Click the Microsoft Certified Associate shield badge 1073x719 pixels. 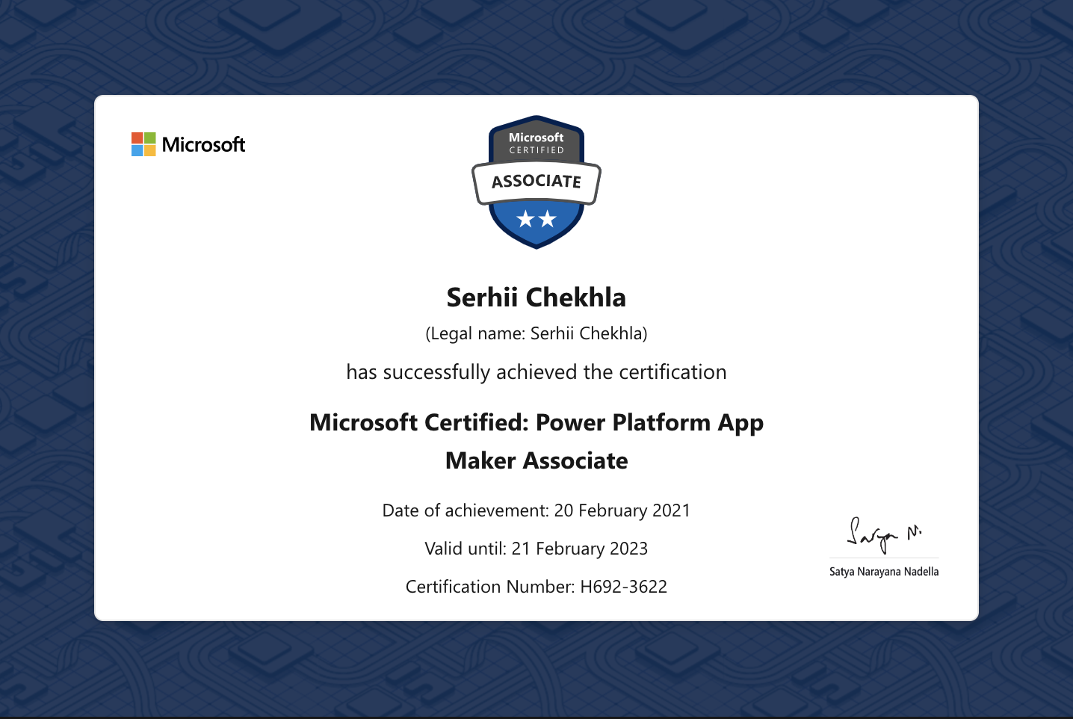click(536, 182)
